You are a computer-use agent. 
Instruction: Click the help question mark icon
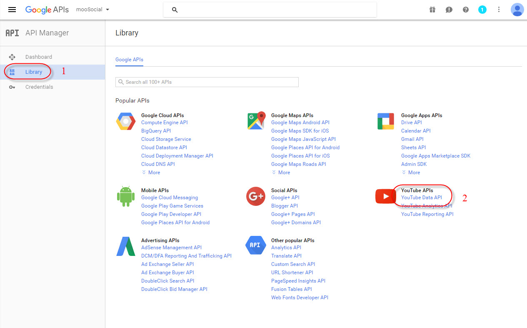[x=466, y=10]
